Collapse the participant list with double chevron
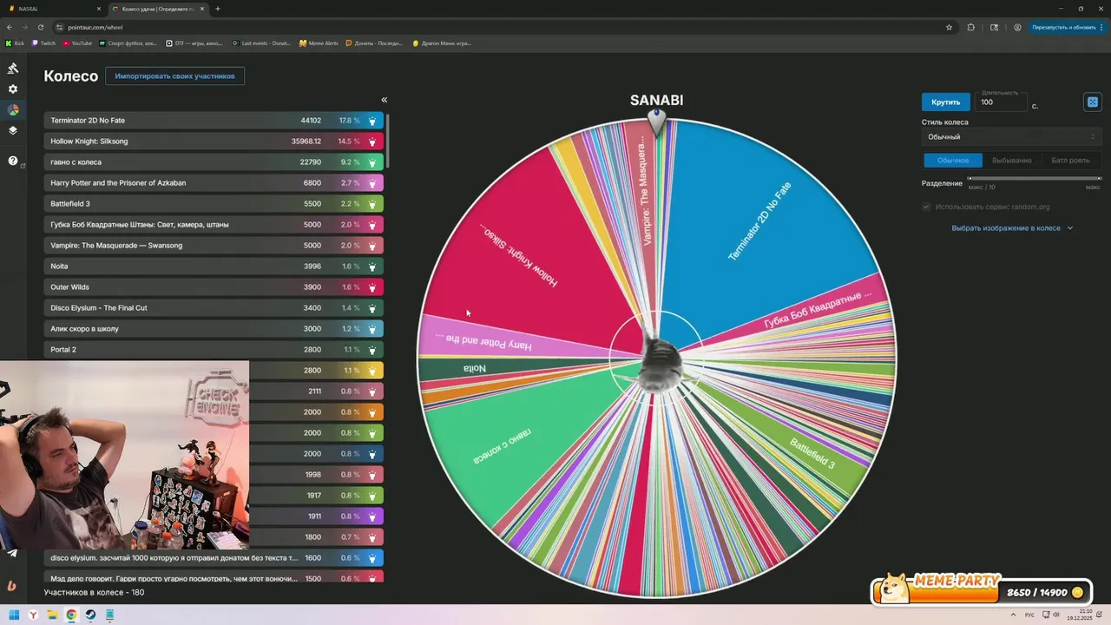Viewport: 1111px width, 625px height. pyautogui.click(x=384, y=100)
